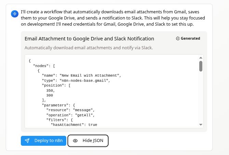Click the JSON code scrollbar thumb
The width and height of the screenshot is (229, 155).
click(201, 66)
